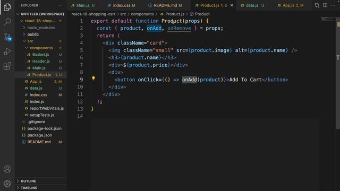Click the onRemove variable on line 2
This screenshot has height=191, width=340.
click(179, 28)
